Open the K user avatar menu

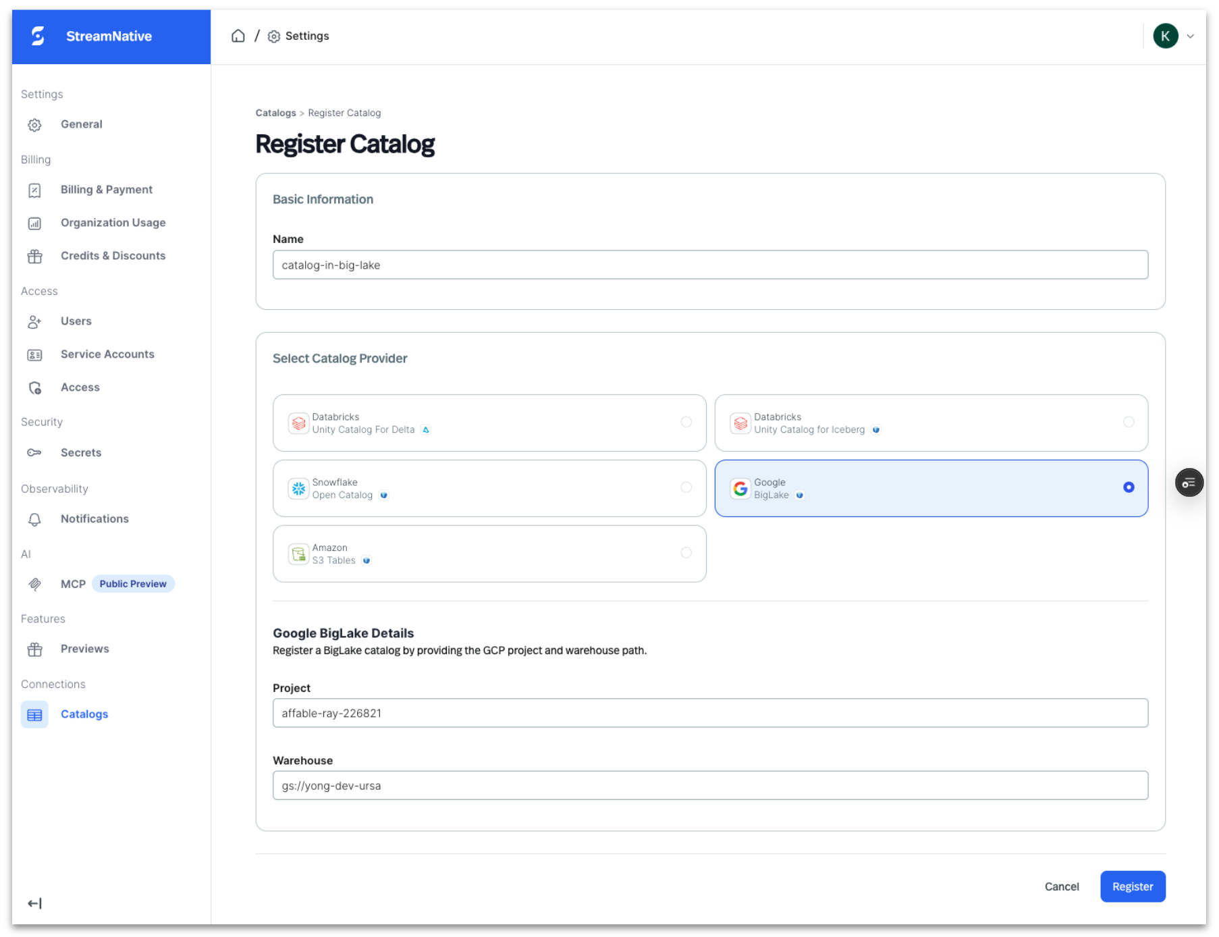pyautogui.click(x=1165, y=36)
